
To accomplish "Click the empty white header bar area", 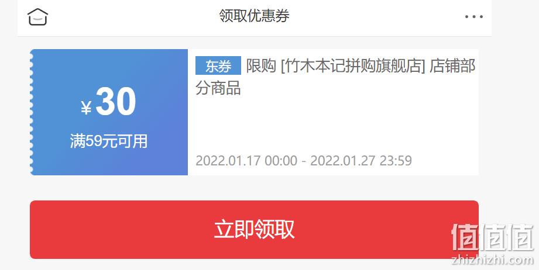I will click(378, 17).
